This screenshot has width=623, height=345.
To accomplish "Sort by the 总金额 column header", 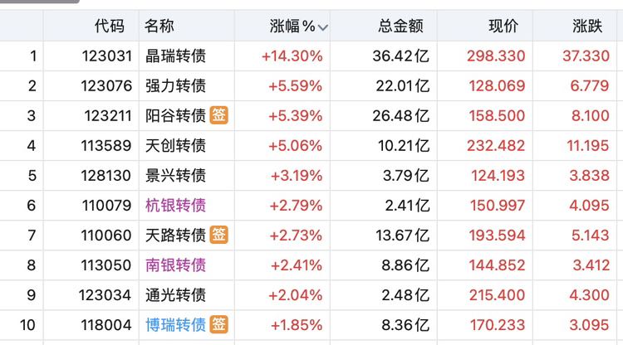I will coord(400,27).
